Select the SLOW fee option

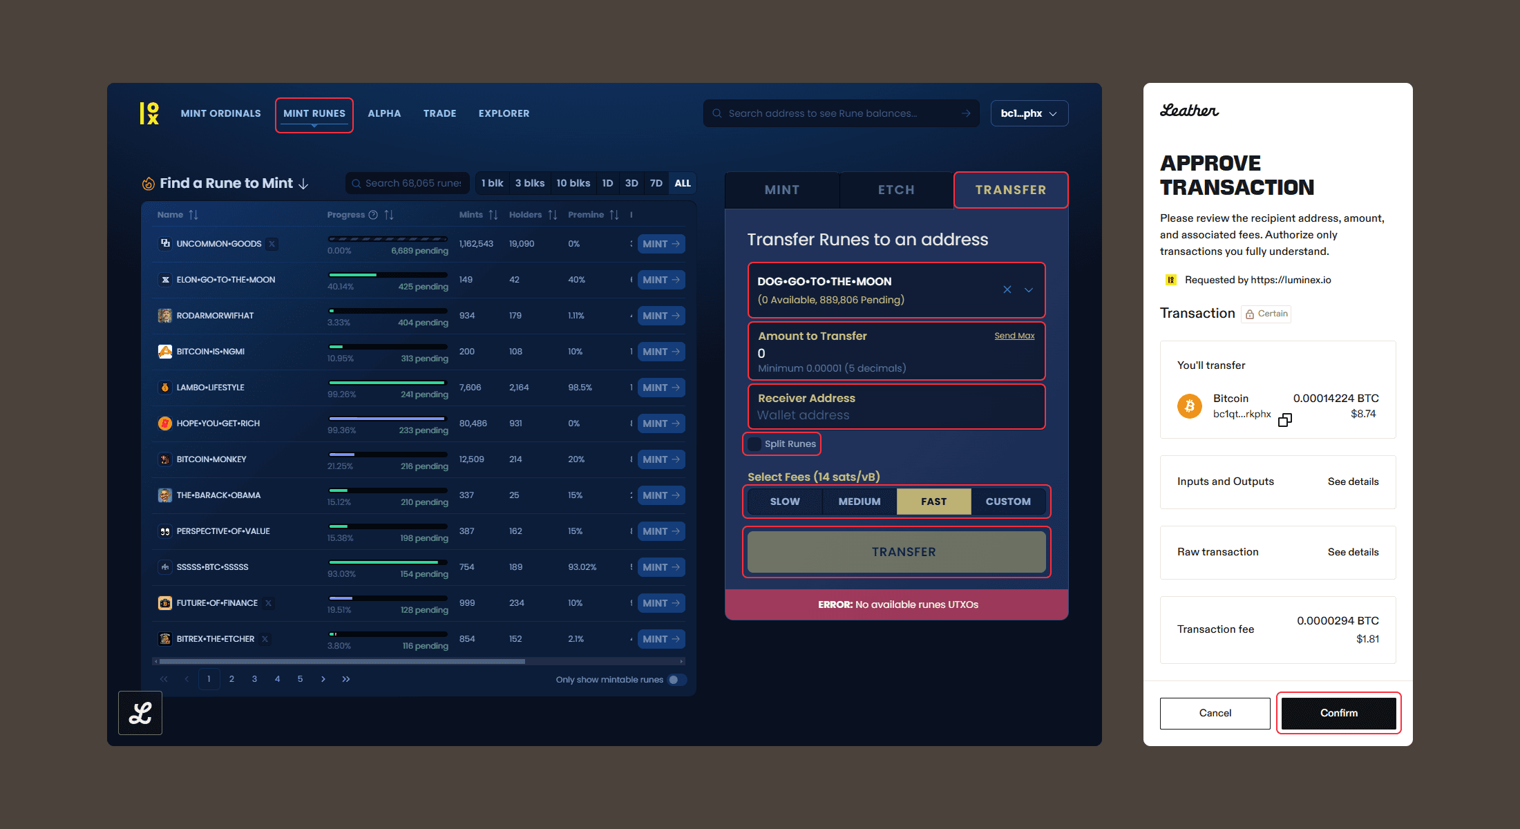[785, 502]
